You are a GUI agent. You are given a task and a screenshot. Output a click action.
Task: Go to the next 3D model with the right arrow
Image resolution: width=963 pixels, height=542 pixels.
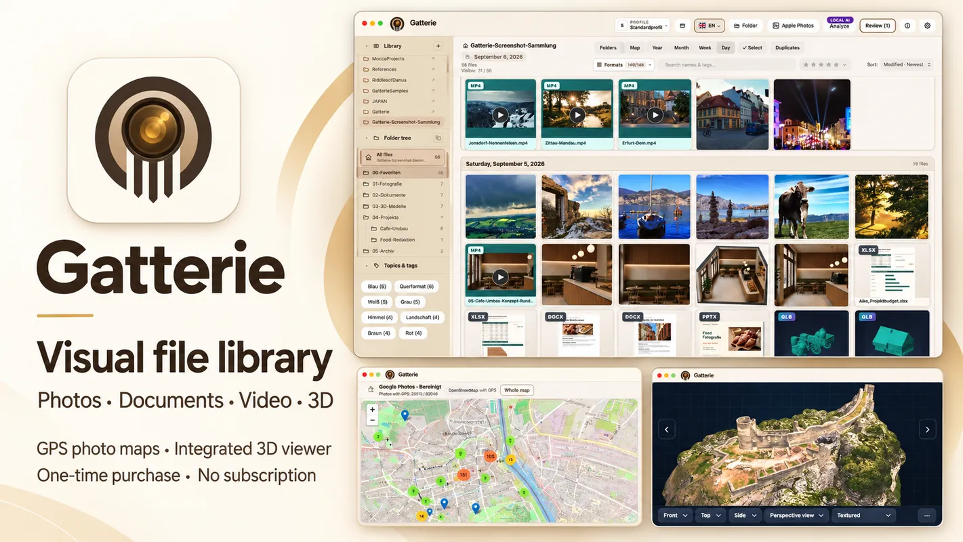point(927,429)
